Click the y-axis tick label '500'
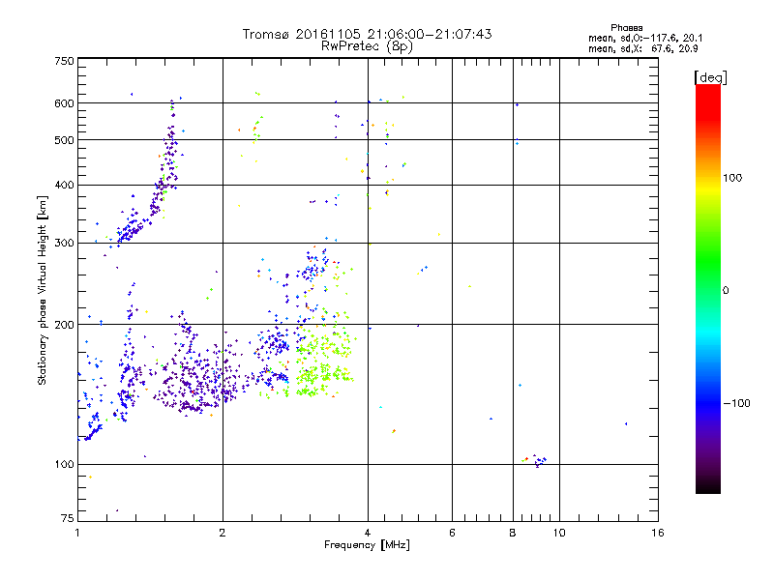This screenshot has width=774, height=580. point(64,140)
